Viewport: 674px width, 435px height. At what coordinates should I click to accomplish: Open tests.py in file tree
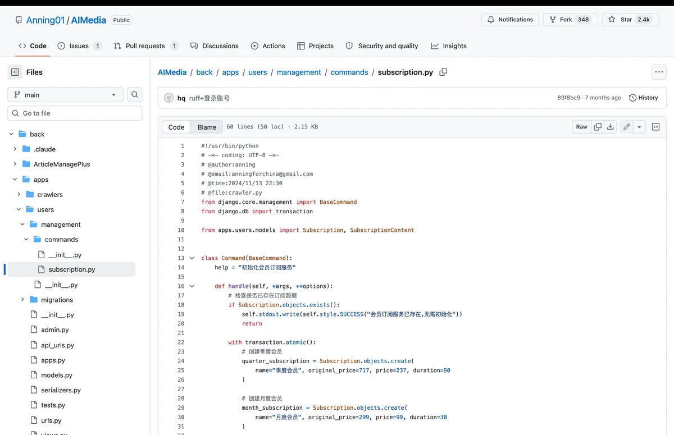point(53,405)
